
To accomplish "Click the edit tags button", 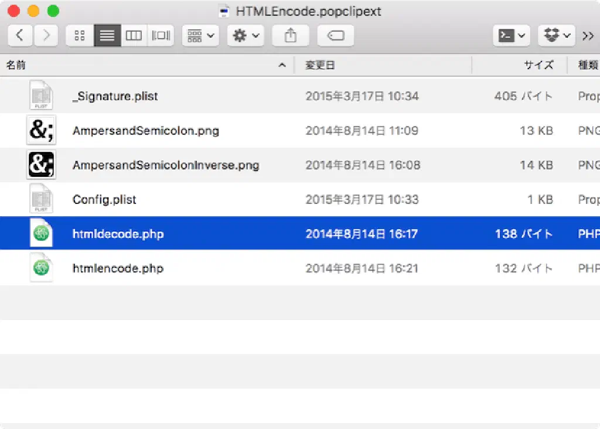I will (336, 36).
